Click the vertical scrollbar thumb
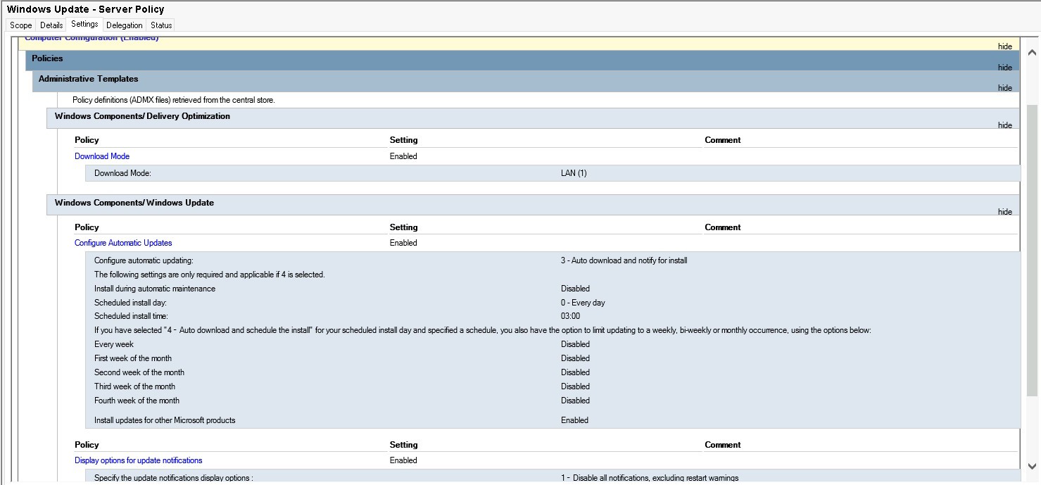This screenshot has height=485, width=1041. tap(1033, 246)
